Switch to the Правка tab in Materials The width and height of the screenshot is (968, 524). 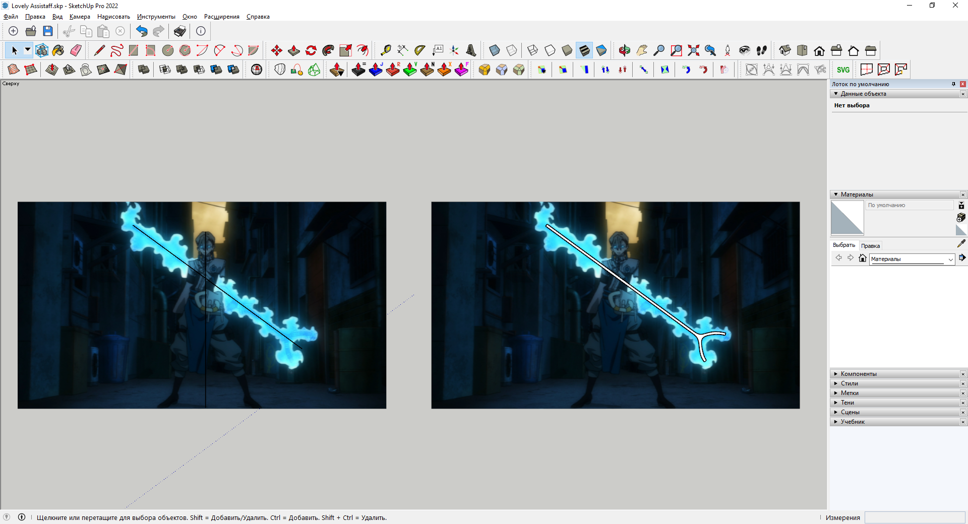pyautogui.click(x=870, y=246)
